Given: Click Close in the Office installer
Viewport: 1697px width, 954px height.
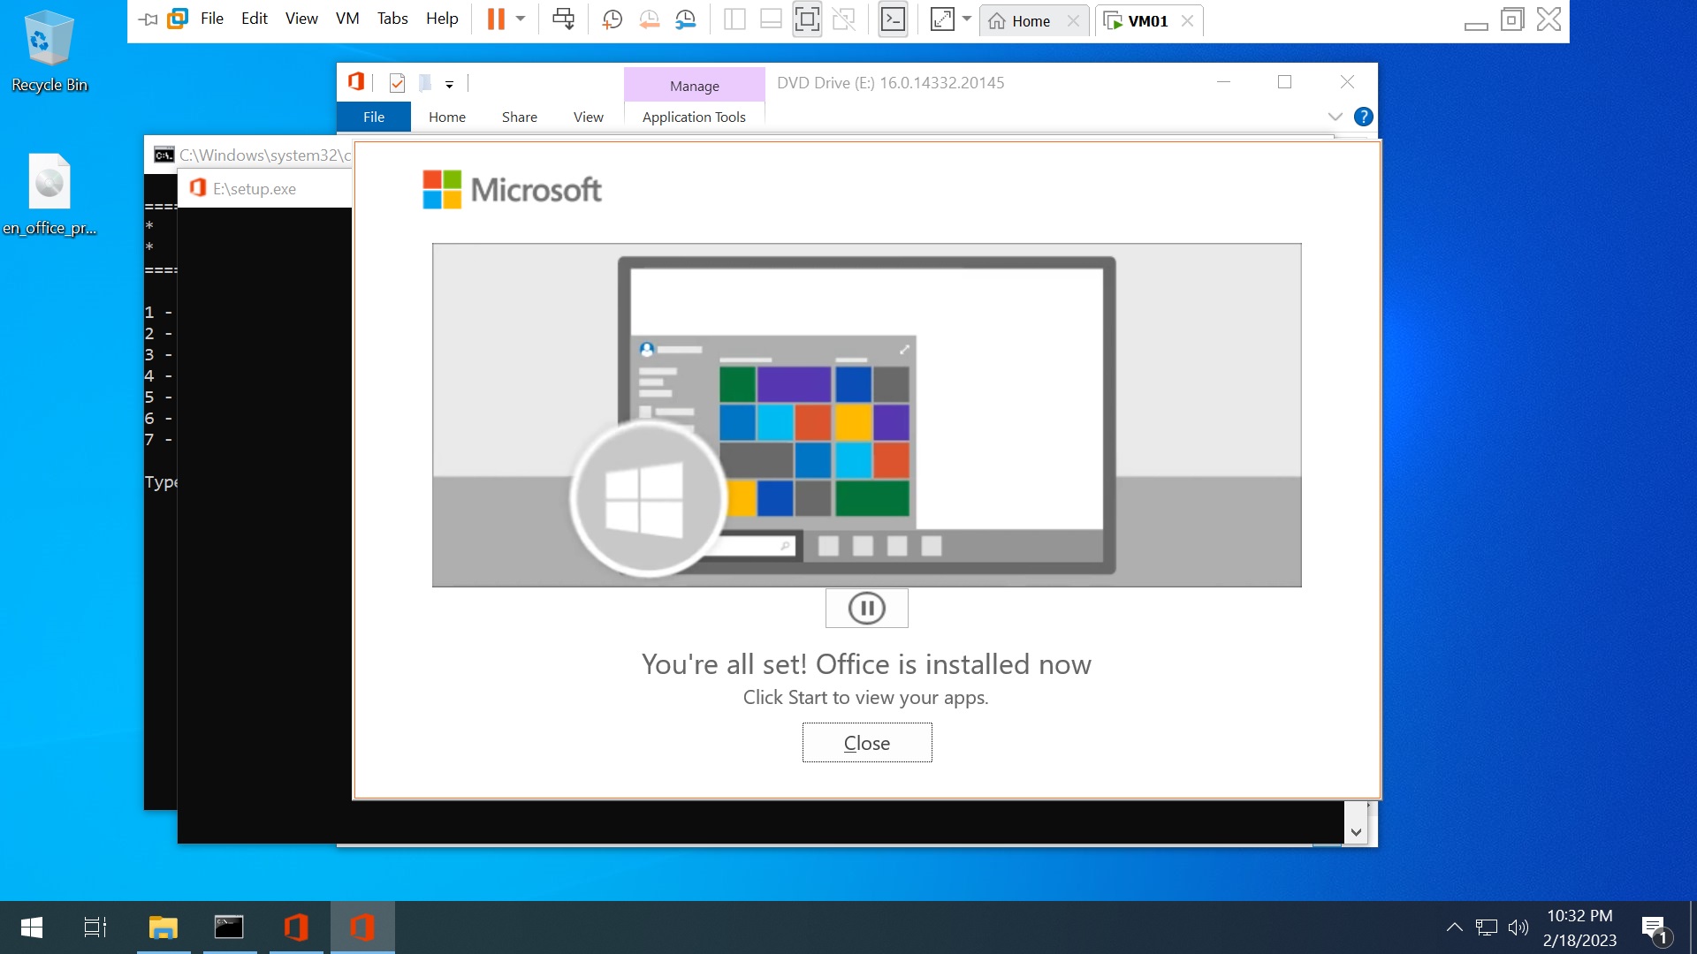Looking at the screenshot, I should pyautogui.click(x=867, y=743).
